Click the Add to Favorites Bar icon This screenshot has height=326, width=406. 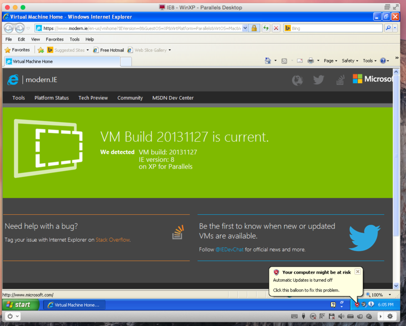pyautogui.click(x=41, y=50)
